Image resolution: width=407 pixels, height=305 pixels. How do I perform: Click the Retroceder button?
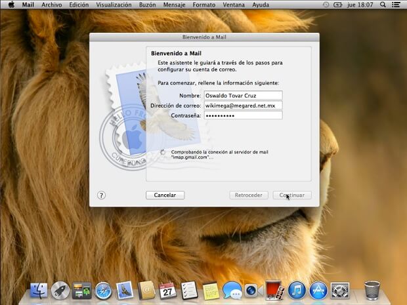click(x=249, y=195)
